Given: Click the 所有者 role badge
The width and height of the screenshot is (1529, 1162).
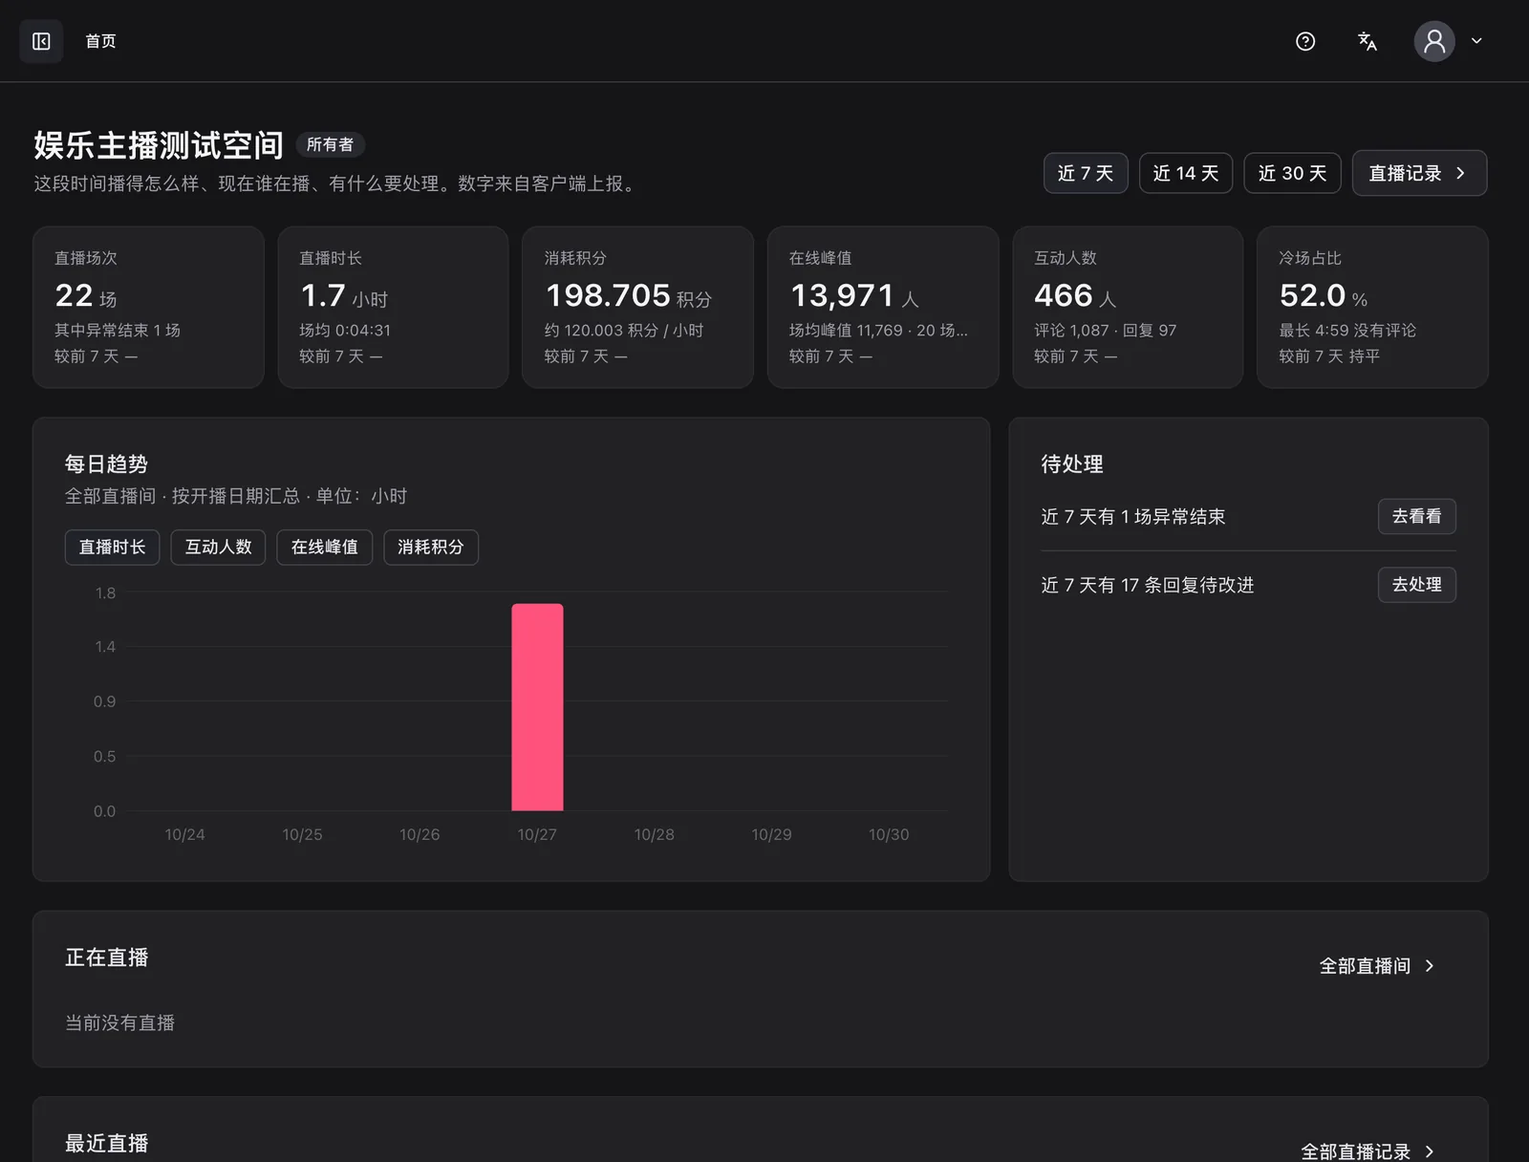Looking at the screenshot, I should click(330, 144).
